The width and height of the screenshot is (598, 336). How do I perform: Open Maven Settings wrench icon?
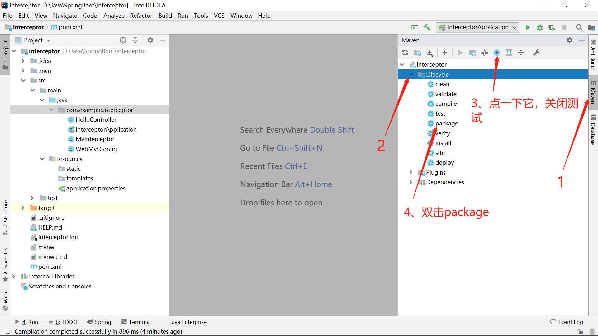click(536, 53)
